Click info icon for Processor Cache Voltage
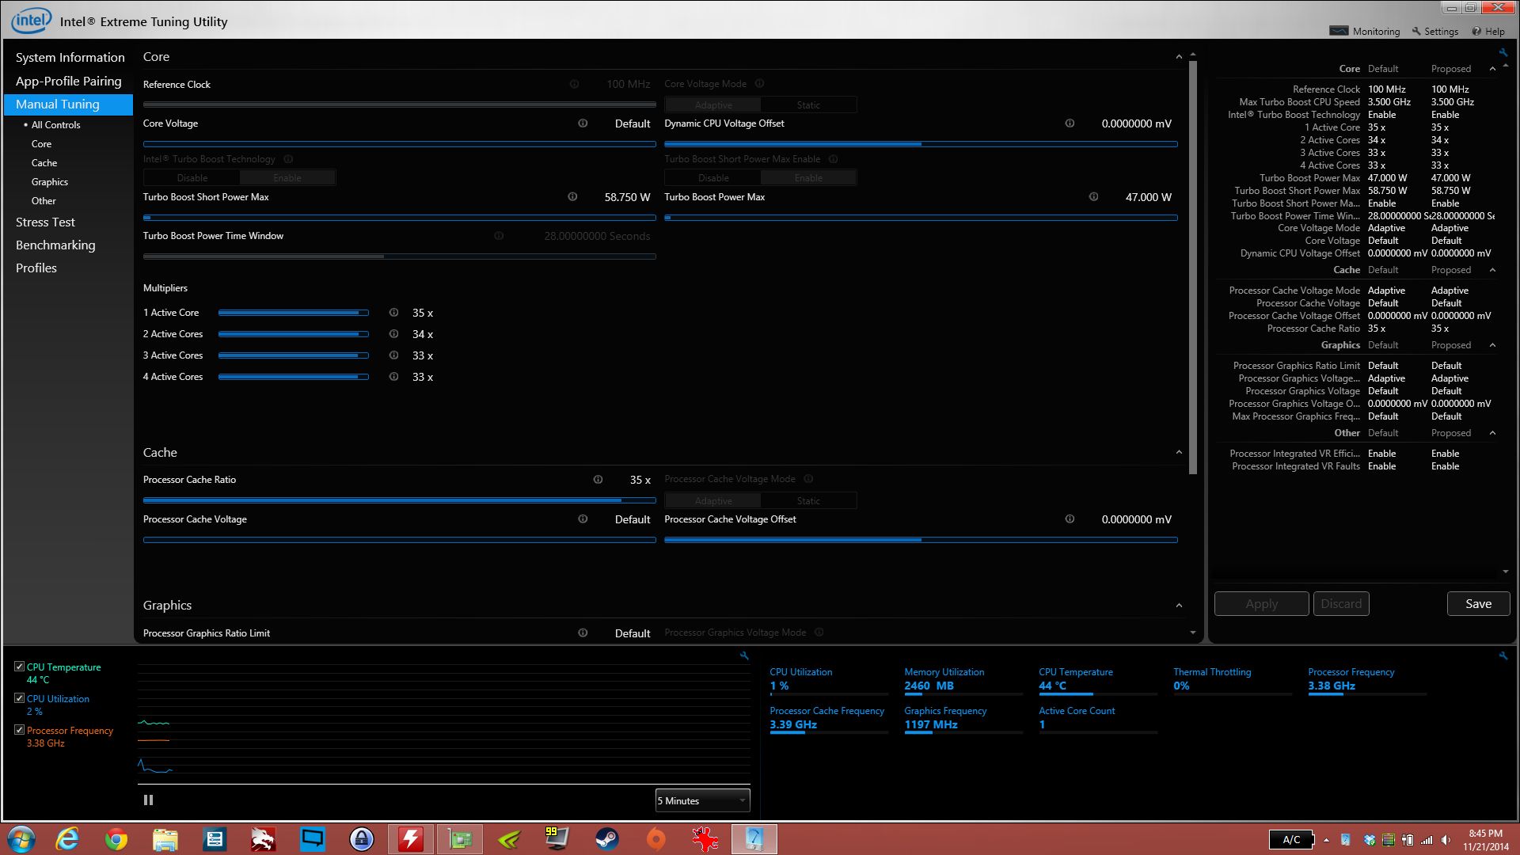 (583, 519)
